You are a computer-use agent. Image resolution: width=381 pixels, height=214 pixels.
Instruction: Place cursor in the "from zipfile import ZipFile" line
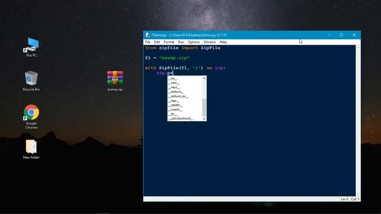click(183, 48)
